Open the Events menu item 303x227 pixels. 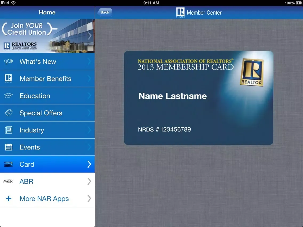click(x=47, y=147)
